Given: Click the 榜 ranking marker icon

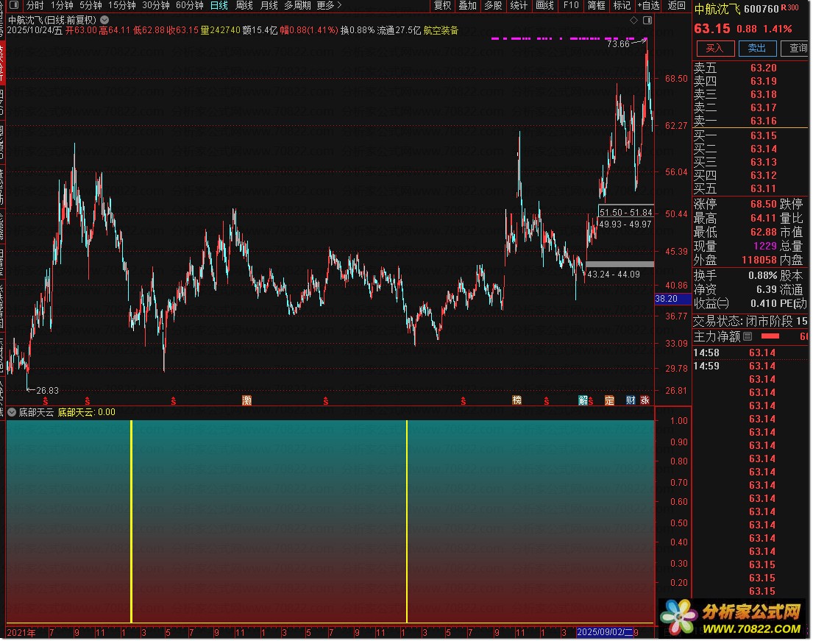Looking at the screenshot, I should [516, 400].
